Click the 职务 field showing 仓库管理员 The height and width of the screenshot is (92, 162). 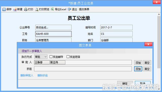pyautogui.click(x=53, y=40)
